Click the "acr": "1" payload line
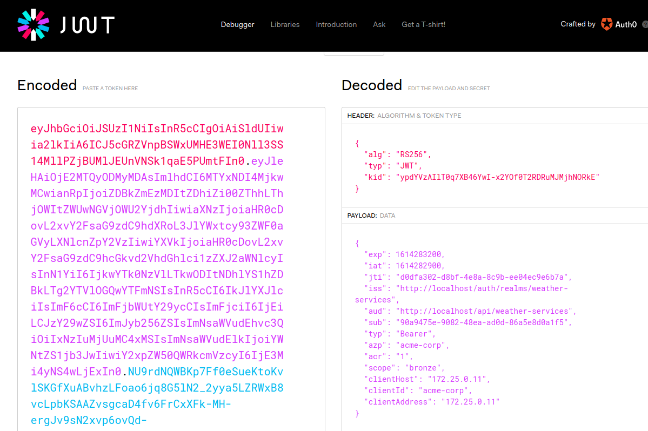Viewport: 648px width, 431px height. [389, 356]
